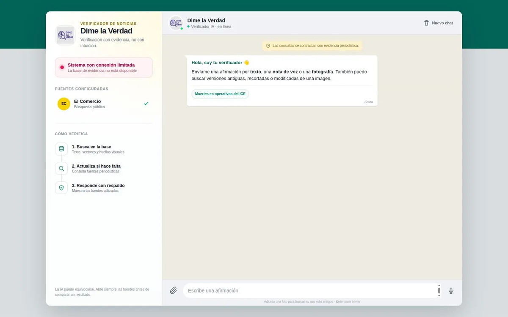Viewport: 508px width, 317px height.
Task: Click the 'VERIFICADOR DE NOTICIAS' label
Action: (108, 24)
